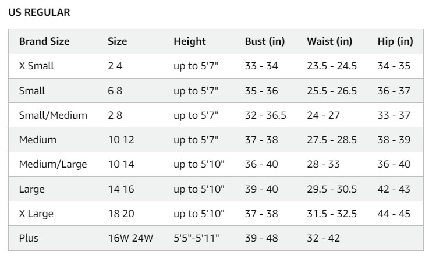Click the 5'5"-5'11" height cell
The height and width of the screenshot is (266, 436).
[x=196, y=238]
